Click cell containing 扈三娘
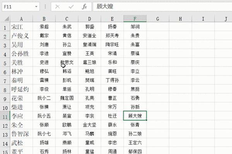 coord(90,62)
